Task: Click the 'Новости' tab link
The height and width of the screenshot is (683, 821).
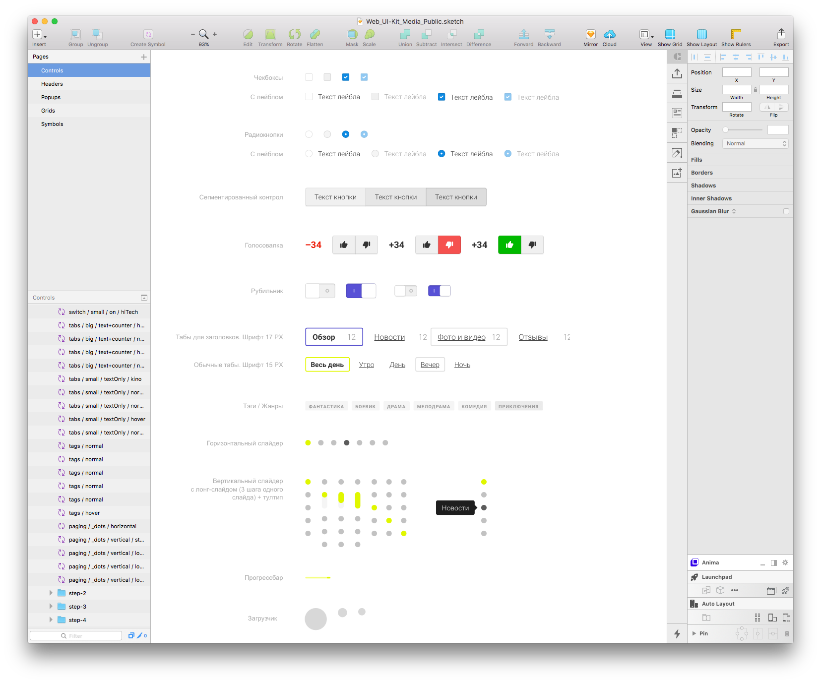Action: (389, 337)
